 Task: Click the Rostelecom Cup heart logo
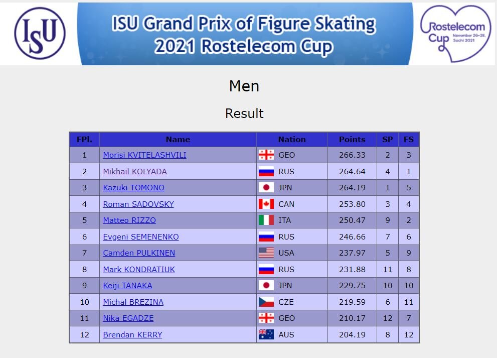[x=455, y=33]
